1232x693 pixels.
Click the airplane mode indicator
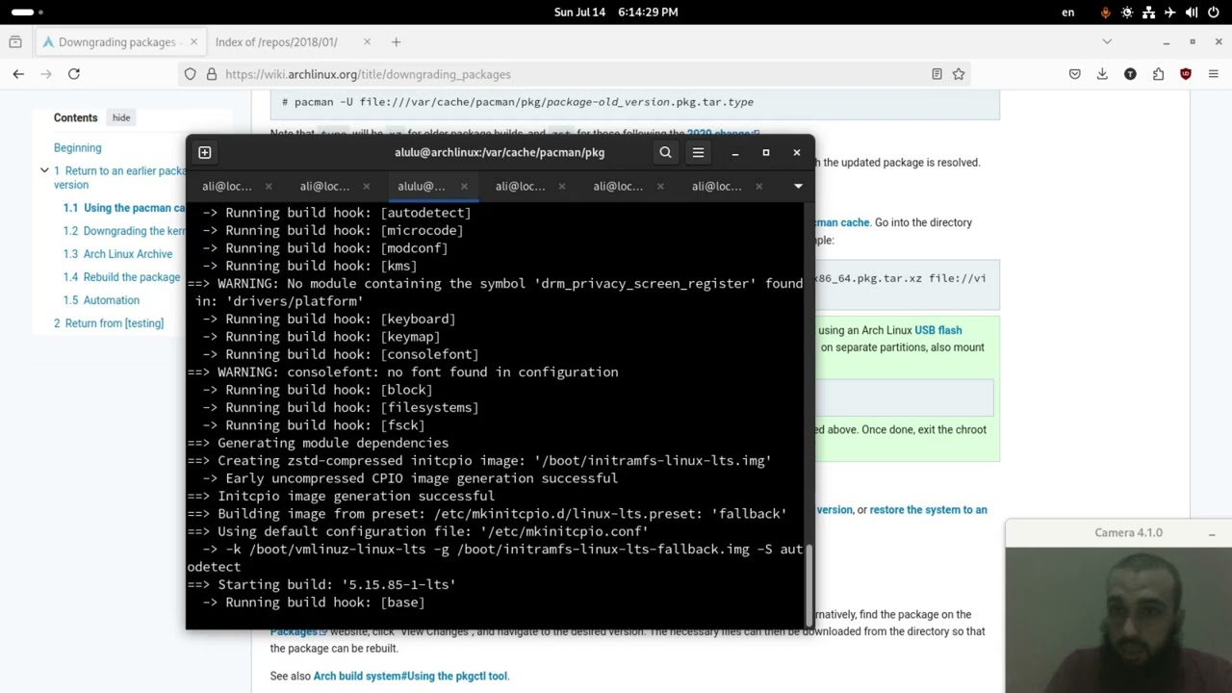tap(1170, 13)
